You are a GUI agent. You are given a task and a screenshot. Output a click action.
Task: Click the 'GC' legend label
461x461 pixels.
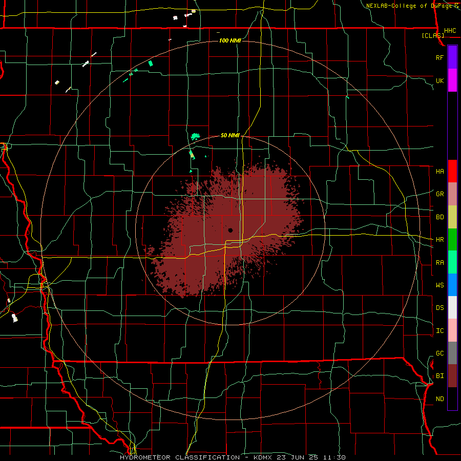[x=439, y=353]
